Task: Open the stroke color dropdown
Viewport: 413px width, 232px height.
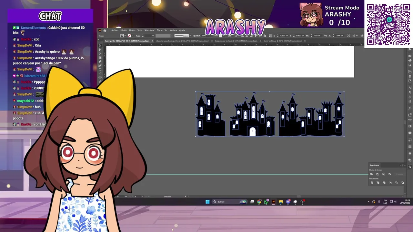Action: [x=133, y=36]
